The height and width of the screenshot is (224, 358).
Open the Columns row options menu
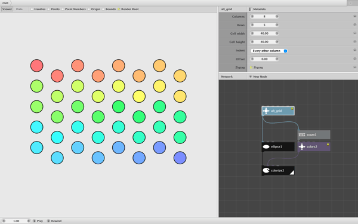354,16
